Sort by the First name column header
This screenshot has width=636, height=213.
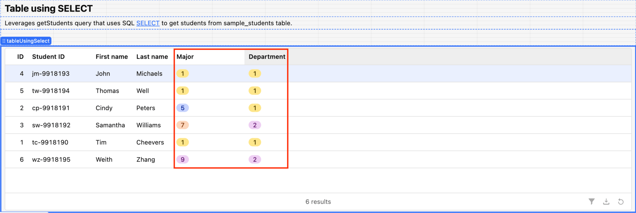pyautogui.click(x=112, y=57)
